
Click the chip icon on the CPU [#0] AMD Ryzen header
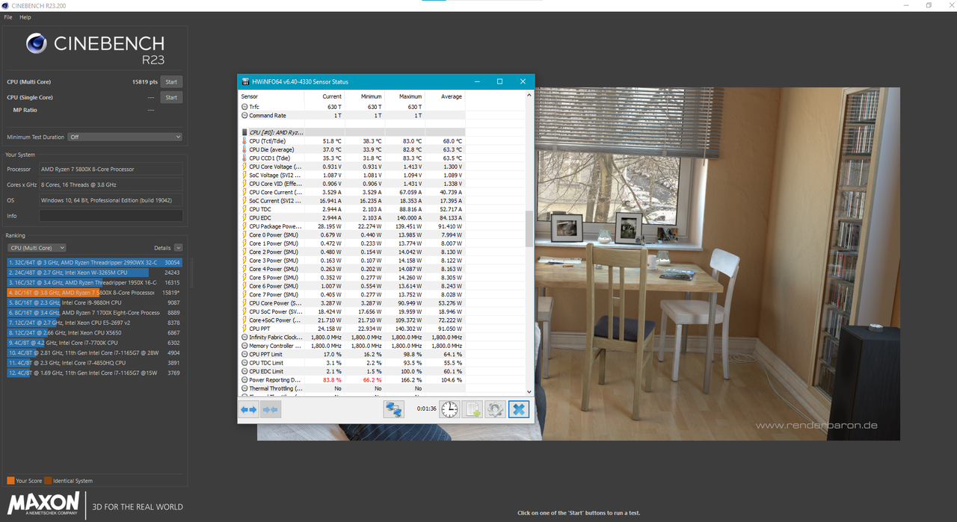click(x=244, y=132)
